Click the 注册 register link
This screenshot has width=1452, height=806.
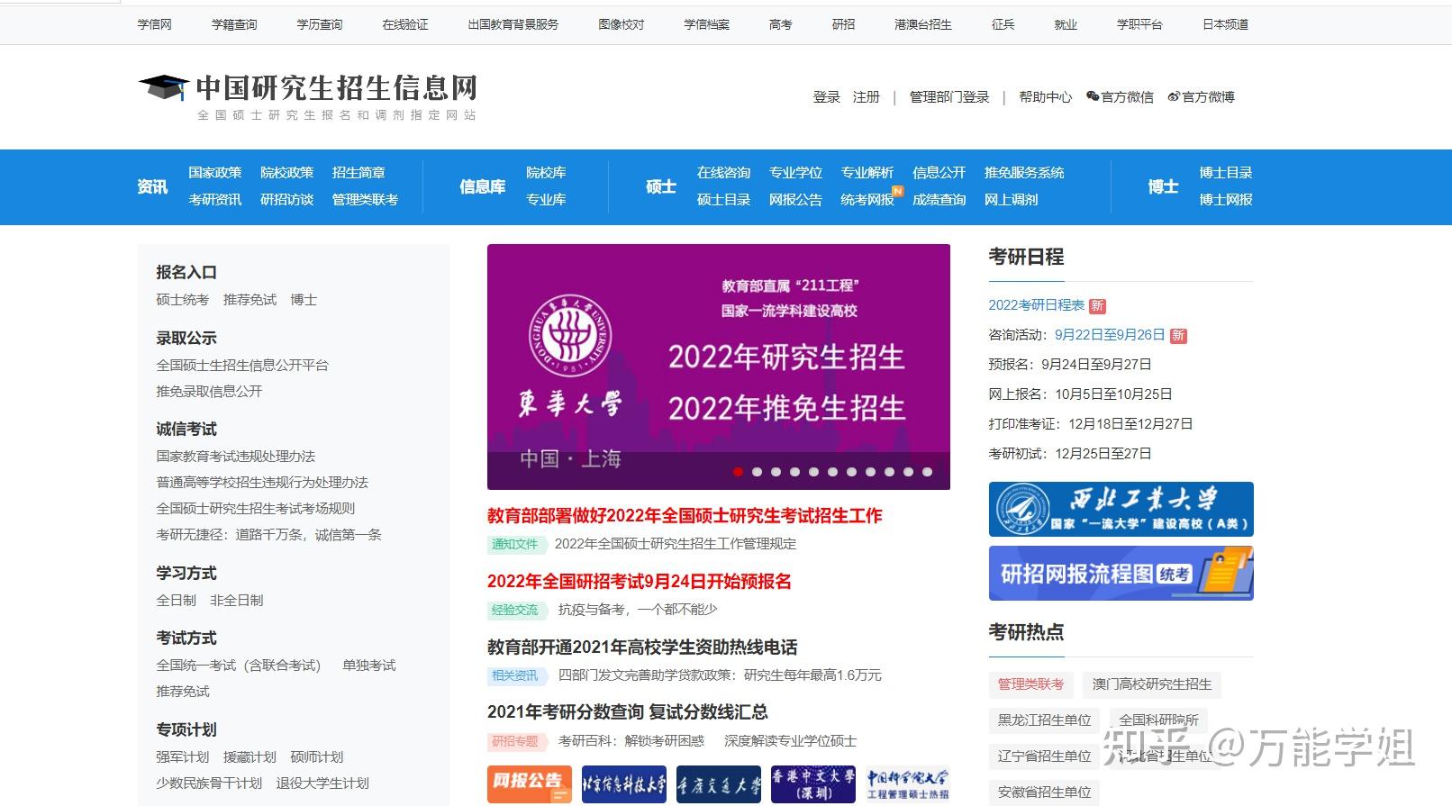point(867,96)
